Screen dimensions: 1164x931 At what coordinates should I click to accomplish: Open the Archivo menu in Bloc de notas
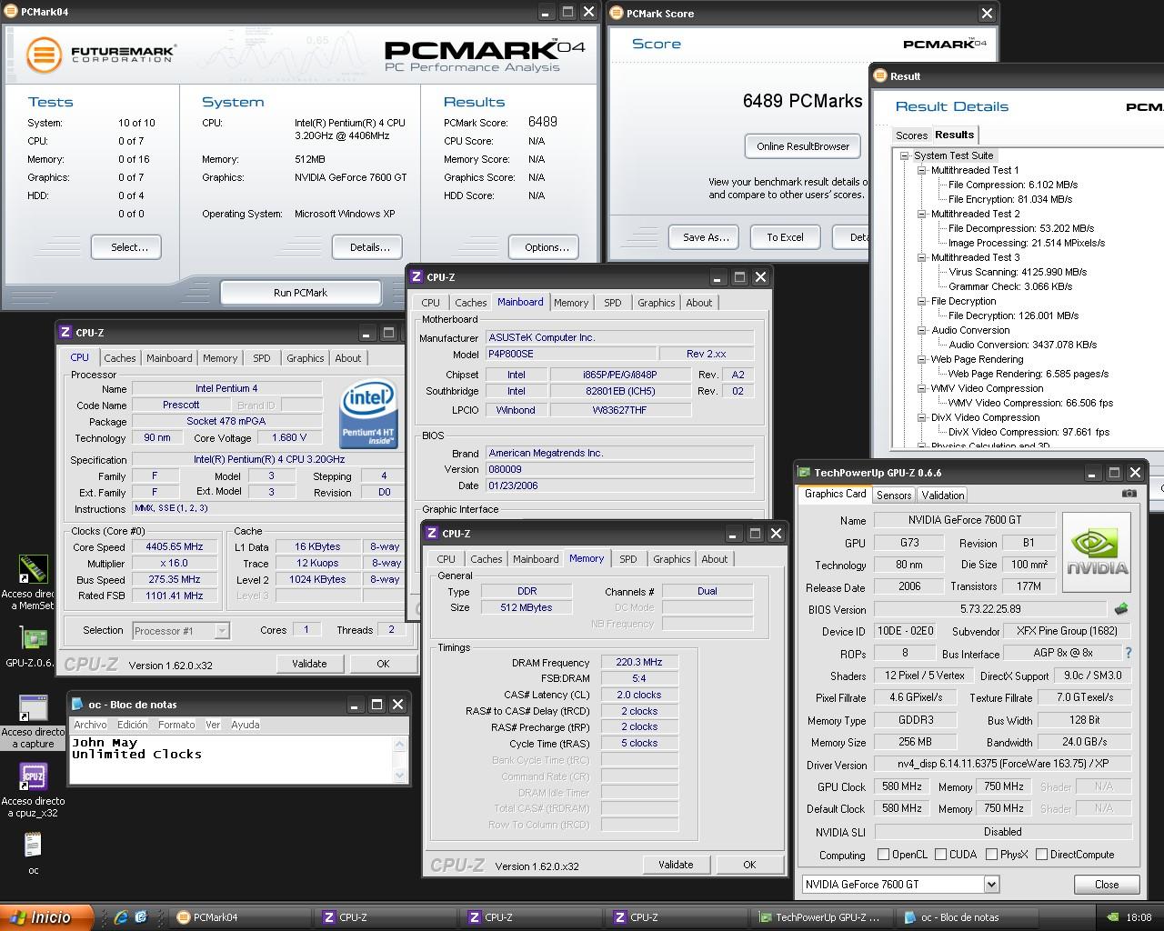click(90, 725)
